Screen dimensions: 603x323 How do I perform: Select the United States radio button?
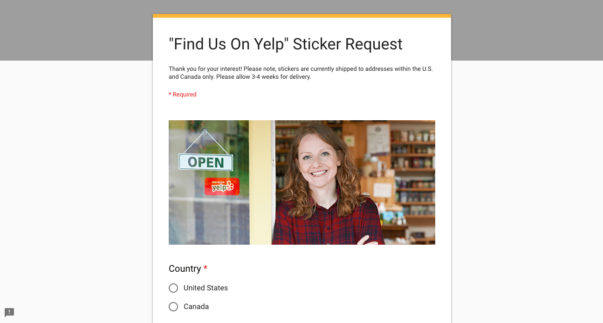click(x=173, y=288)
